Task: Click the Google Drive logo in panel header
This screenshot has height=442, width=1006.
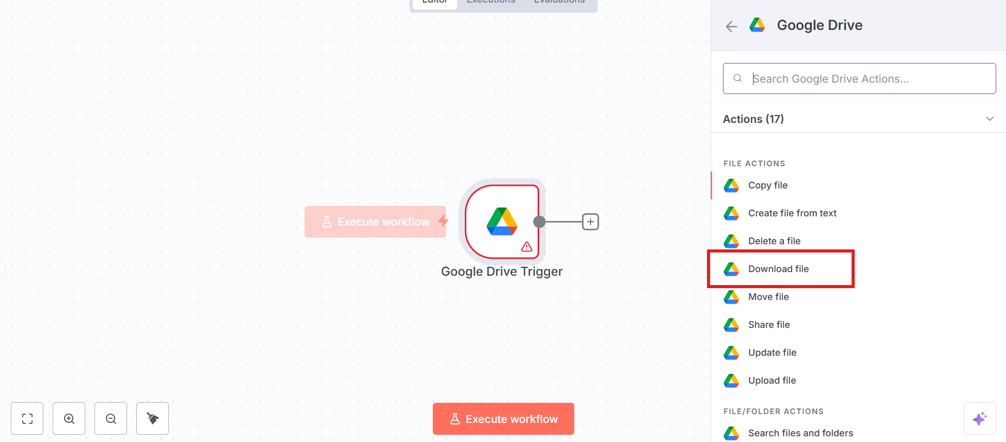Action: [x=757, y=25]
